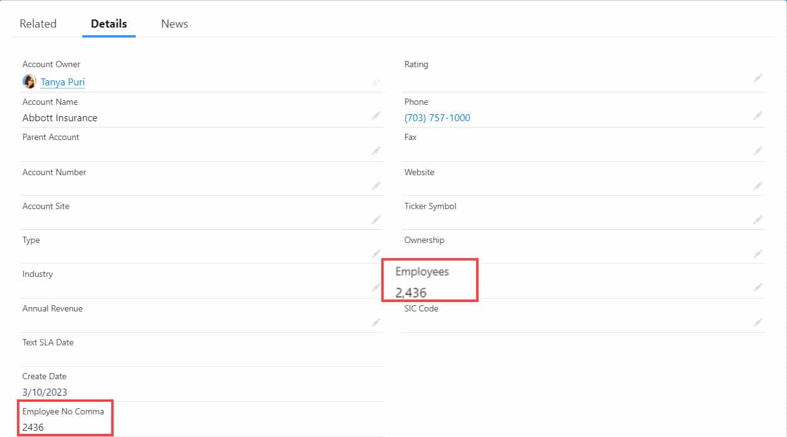Edit the Ticker Symbol field
Viewport: 787px width, 437px height.
coord(758,219)
